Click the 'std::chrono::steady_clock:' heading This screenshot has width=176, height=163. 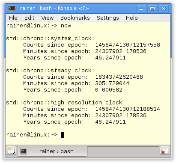50,71
